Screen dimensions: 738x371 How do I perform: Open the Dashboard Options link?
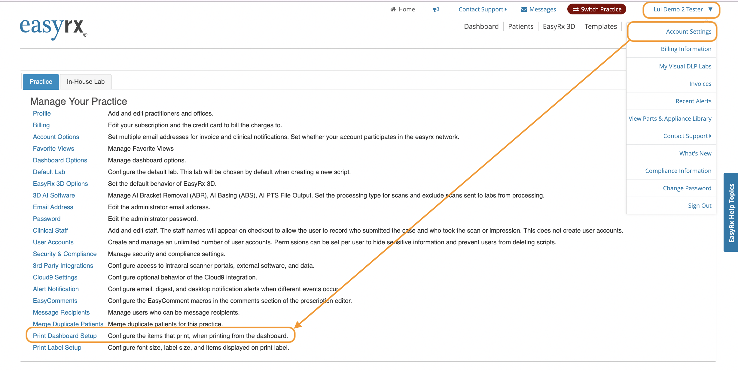(x=60, y=160)
